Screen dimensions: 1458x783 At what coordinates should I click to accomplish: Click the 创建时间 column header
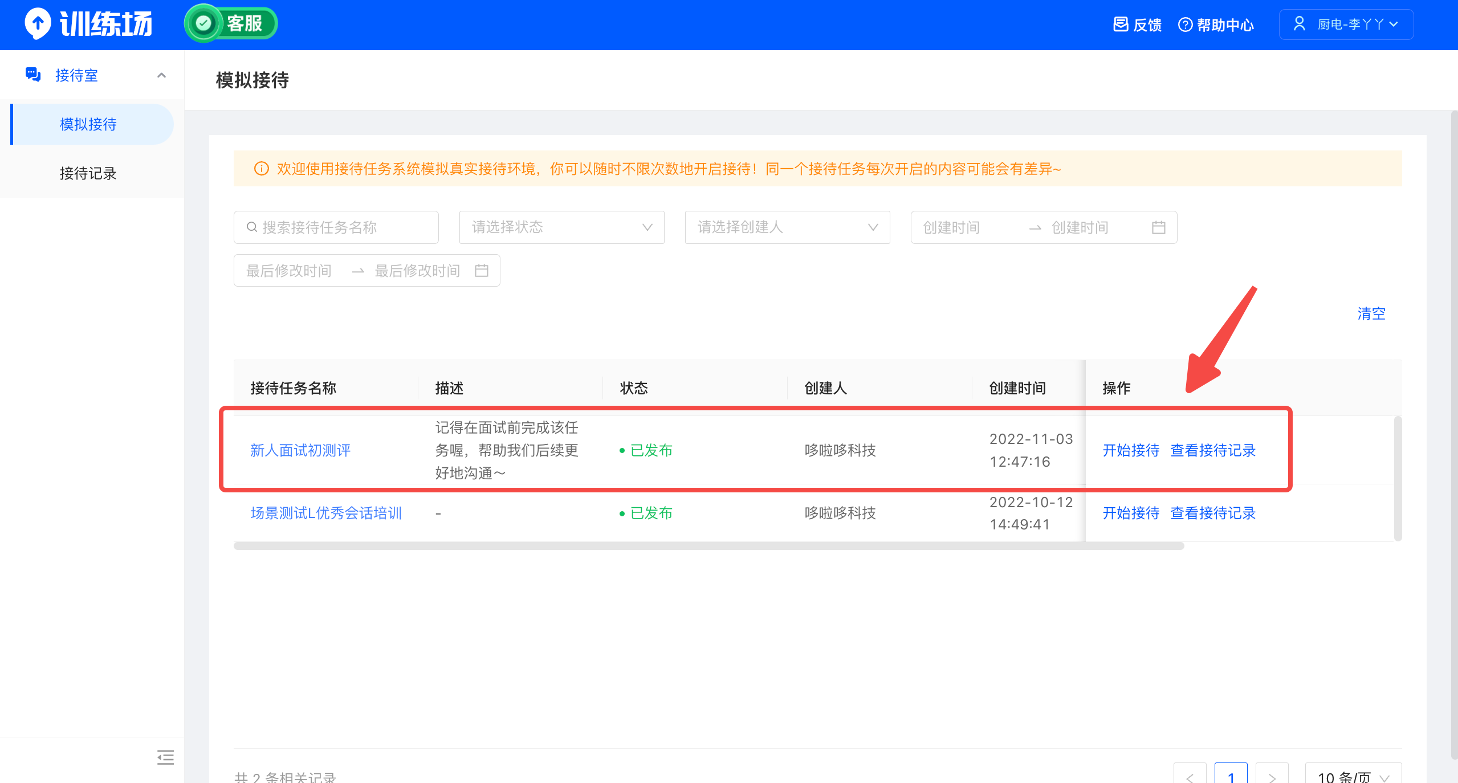1017,388
